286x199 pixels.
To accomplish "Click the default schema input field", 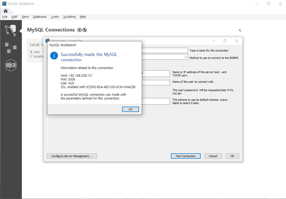I will [x=156, y=101].
